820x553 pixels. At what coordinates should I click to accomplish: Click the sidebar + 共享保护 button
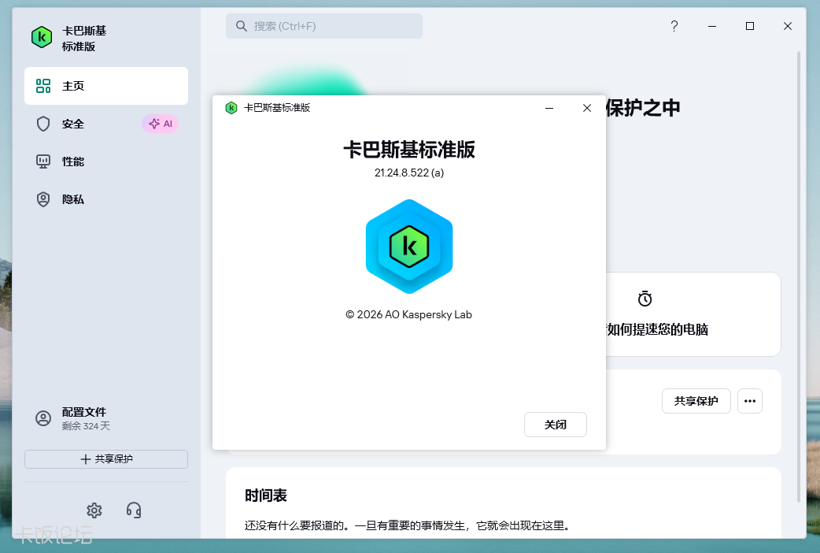click(106, 459)
